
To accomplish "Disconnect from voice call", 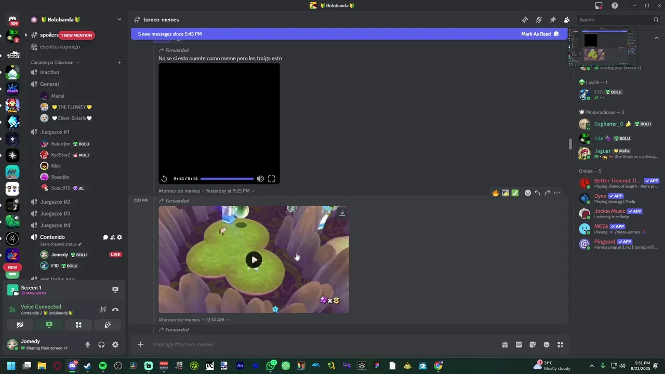I will click(115, 310).
